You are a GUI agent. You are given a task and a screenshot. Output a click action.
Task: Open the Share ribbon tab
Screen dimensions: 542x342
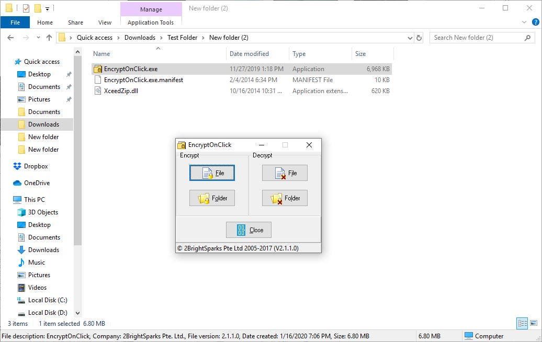(75, 22)
